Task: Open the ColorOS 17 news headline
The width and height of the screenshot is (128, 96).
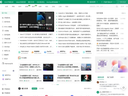Action: pyautogui.click(x=73, y=13)
